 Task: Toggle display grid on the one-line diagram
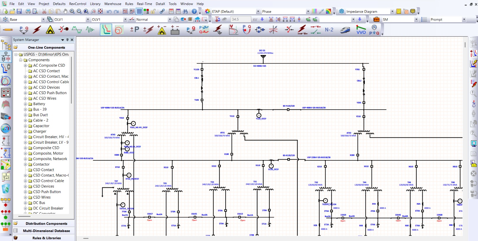[x=139, y=11]
